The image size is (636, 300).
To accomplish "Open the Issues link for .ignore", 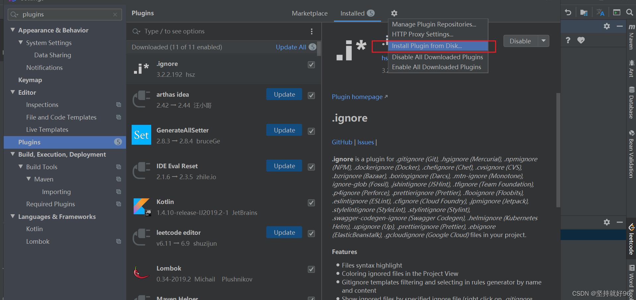I will click(365, 142).
